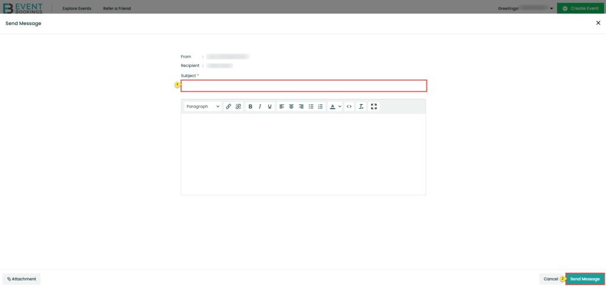Image resolution: width=606 pixels, height=287 pixels.
Task: Click in the Subject input field
Action: point(304,86)
